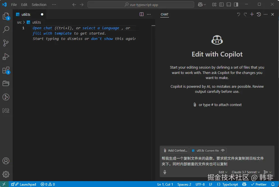Close the chat panel
The width and height of the screenshot is (279, 187).
[273, 14]
